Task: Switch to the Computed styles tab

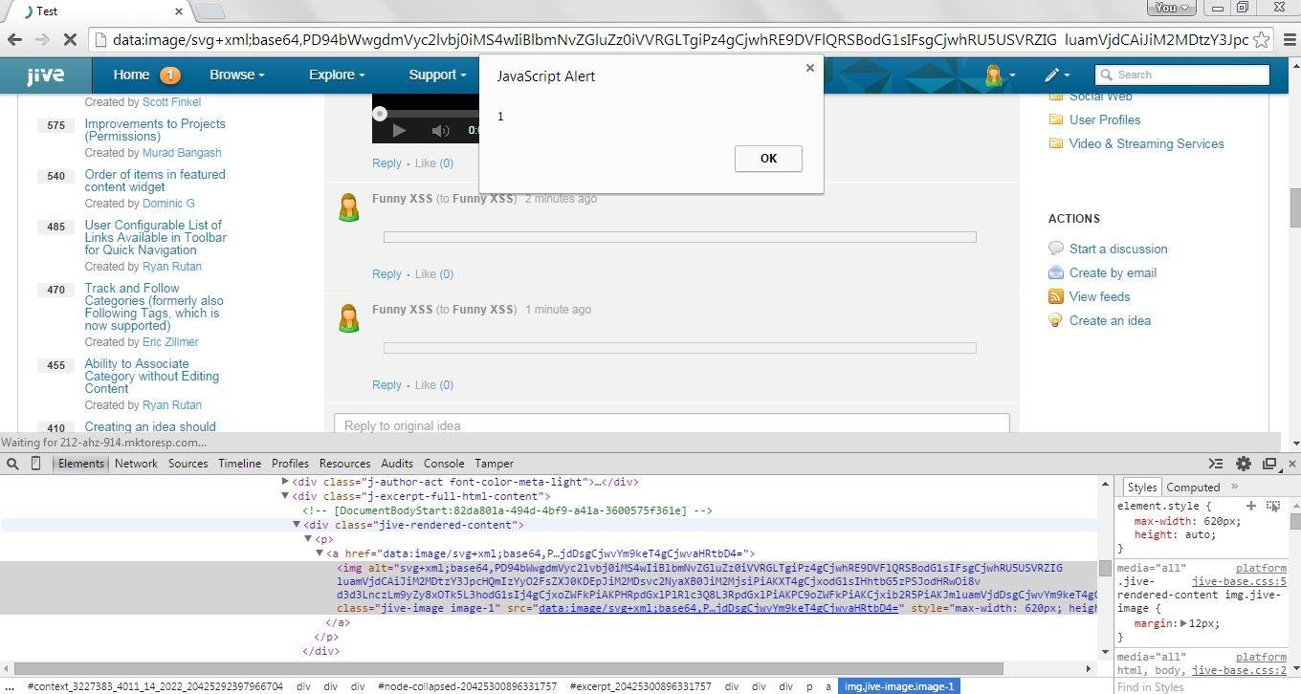Action: 1193,488
